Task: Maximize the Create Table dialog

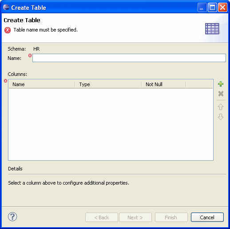Action: pyautogui.click(x=212, y=7)
